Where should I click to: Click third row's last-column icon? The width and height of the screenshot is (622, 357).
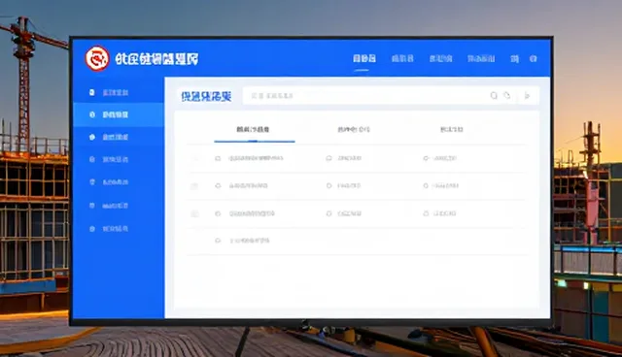click(426, 213)
